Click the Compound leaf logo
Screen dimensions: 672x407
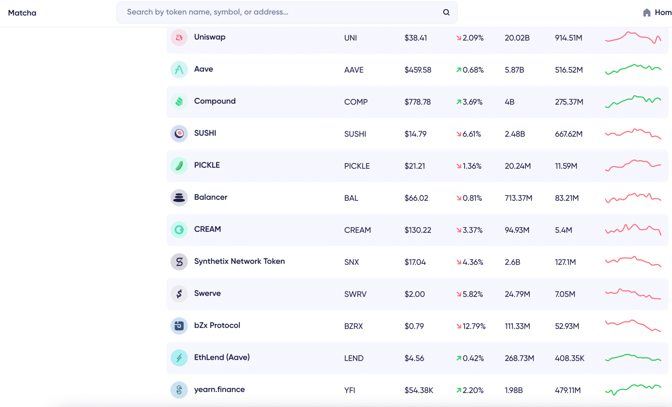pos(179,102)
